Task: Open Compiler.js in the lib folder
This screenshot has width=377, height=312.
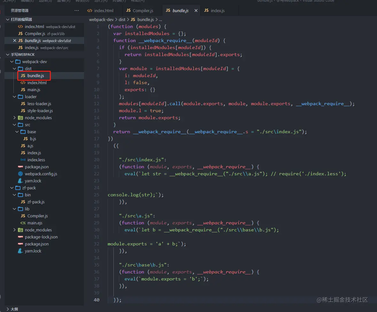Action: click(x=44, y=216)
